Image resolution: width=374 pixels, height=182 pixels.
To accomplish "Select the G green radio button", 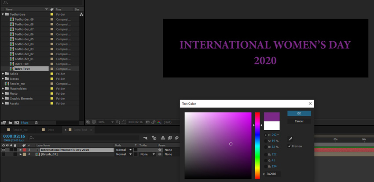I will 266,161.
